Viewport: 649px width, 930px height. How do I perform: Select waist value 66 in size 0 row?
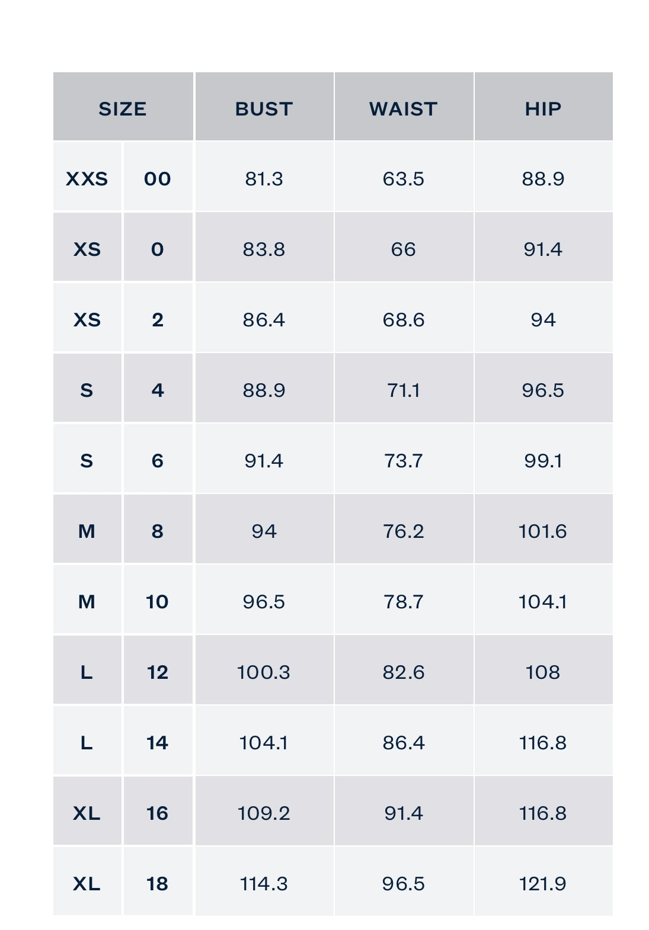[403, 249]
